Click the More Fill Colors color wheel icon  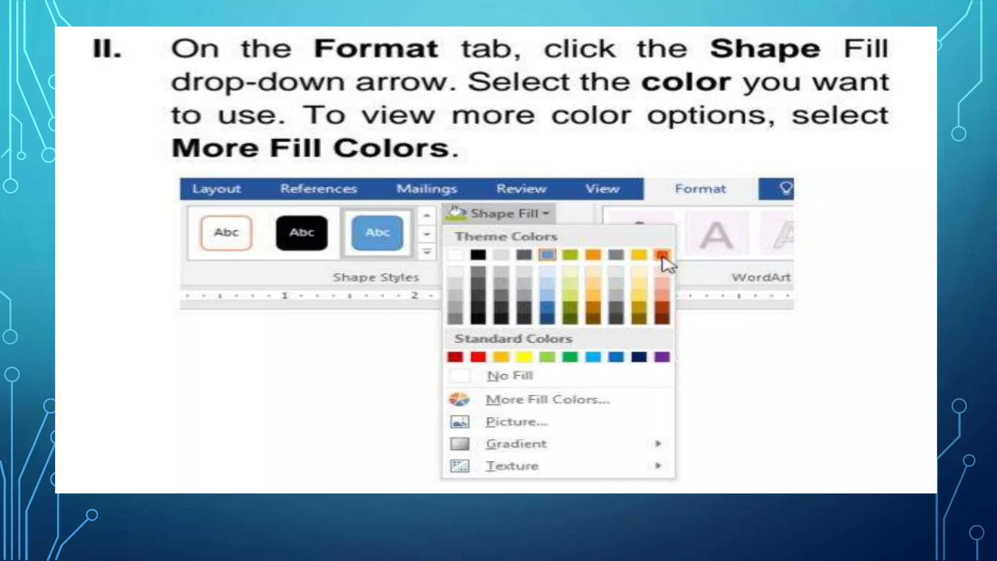click(x=459, y=399)
